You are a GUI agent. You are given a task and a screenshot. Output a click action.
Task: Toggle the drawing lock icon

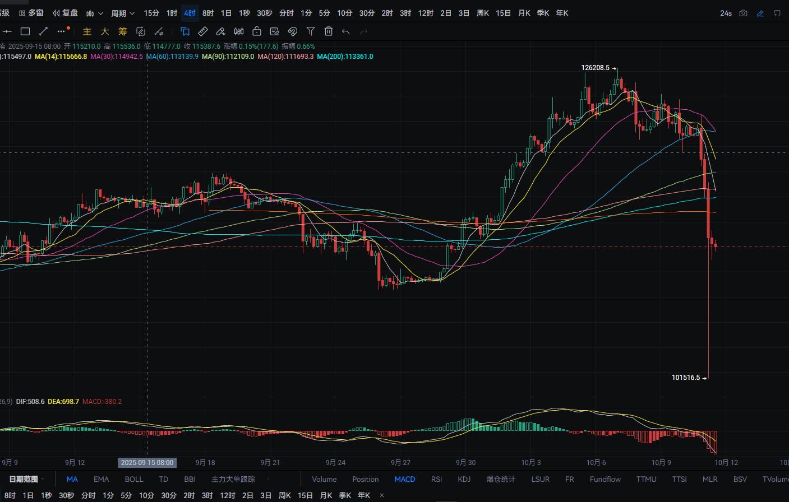257,31
